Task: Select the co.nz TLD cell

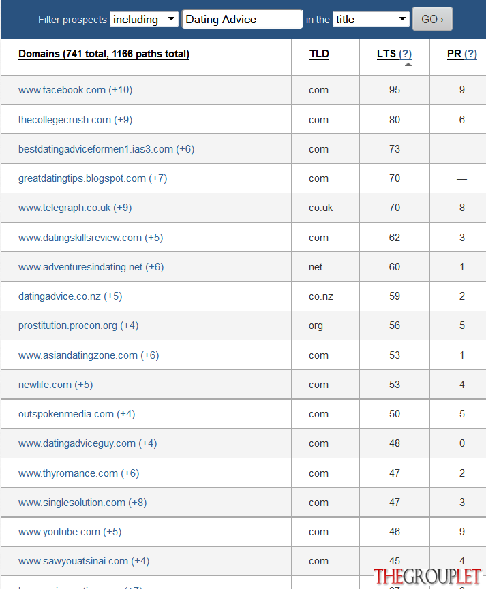Action: [x=321, y=296]
